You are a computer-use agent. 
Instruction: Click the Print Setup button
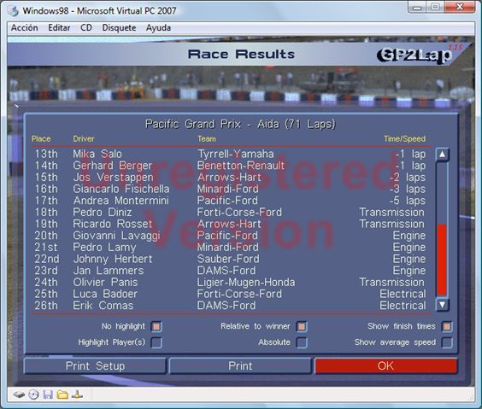click(95, 365)
